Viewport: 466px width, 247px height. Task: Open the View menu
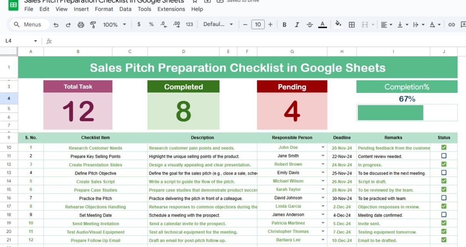tap(62, 9)
